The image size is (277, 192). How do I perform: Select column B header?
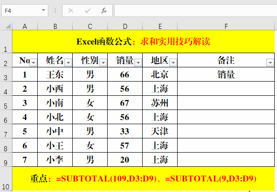(x=55, y=26)
